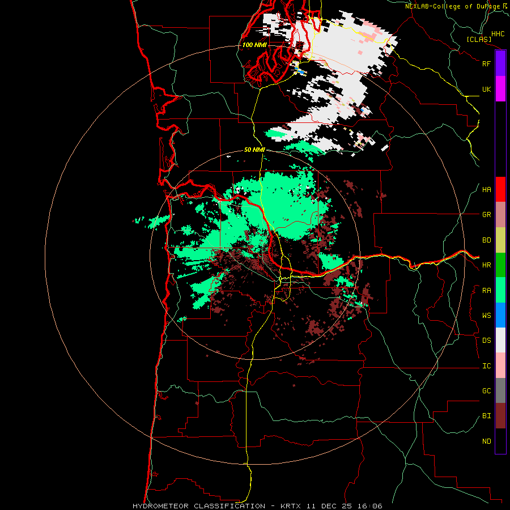Click the GR legend label
The width and height of the screenshot is (510, 510).
point(486,215)
